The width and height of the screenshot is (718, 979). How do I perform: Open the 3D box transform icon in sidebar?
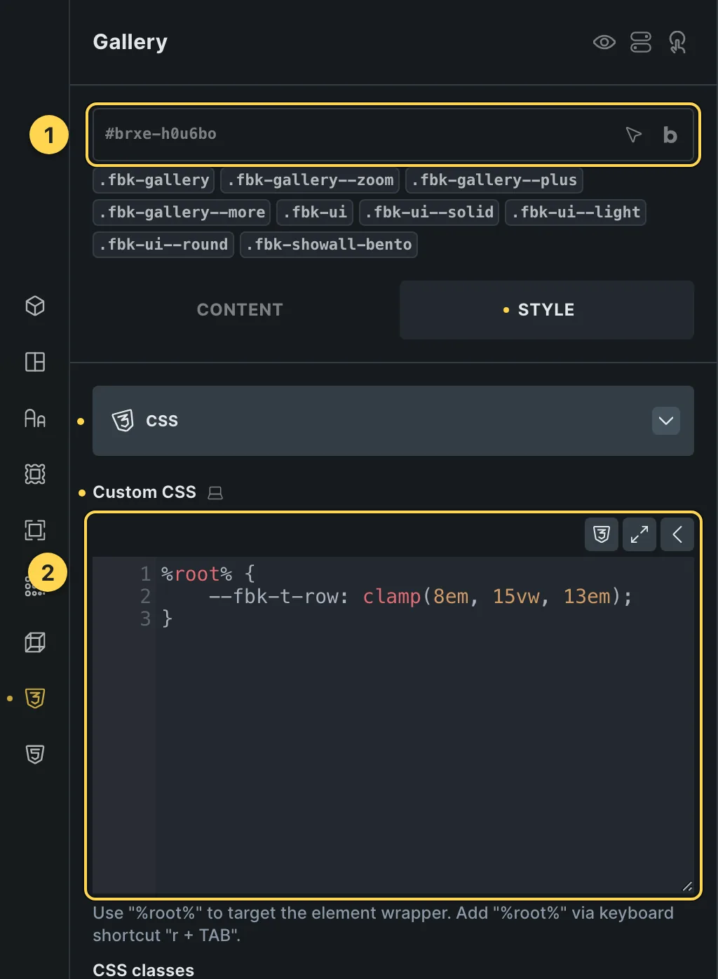tap(35, 642)
